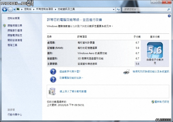This screenshot has height=122, width=173.
Task: Click 磁碟資料傳送速率 description
Action: [x=87, y=64]
